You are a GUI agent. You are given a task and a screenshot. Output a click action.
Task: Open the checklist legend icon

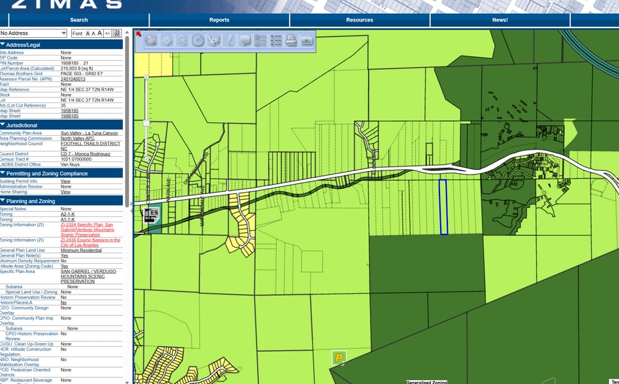click(x=261, y=40)
